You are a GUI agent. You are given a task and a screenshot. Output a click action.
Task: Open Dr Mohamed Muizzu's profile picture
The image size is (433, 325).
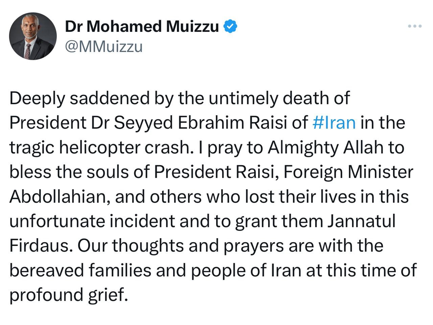coord(33,36)
